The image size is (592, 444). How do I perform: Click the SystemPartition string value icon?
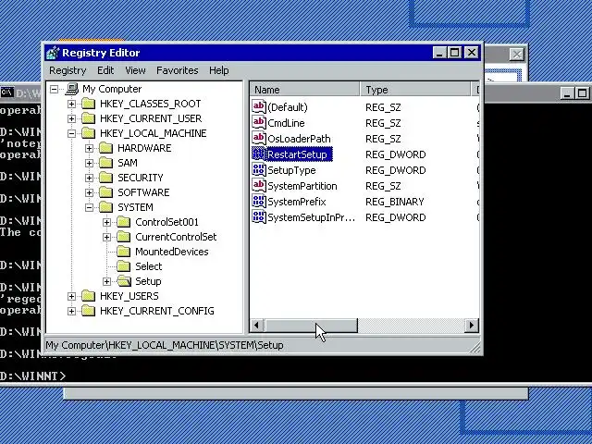click(x=259, y=186)
